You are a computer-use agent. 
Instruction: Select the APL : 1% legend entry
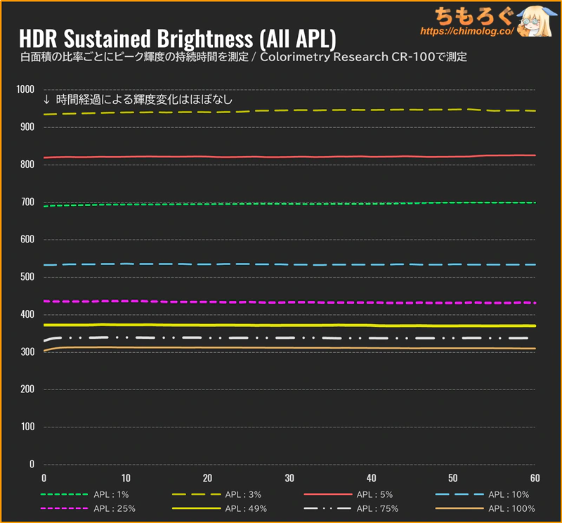coord(84,495)
